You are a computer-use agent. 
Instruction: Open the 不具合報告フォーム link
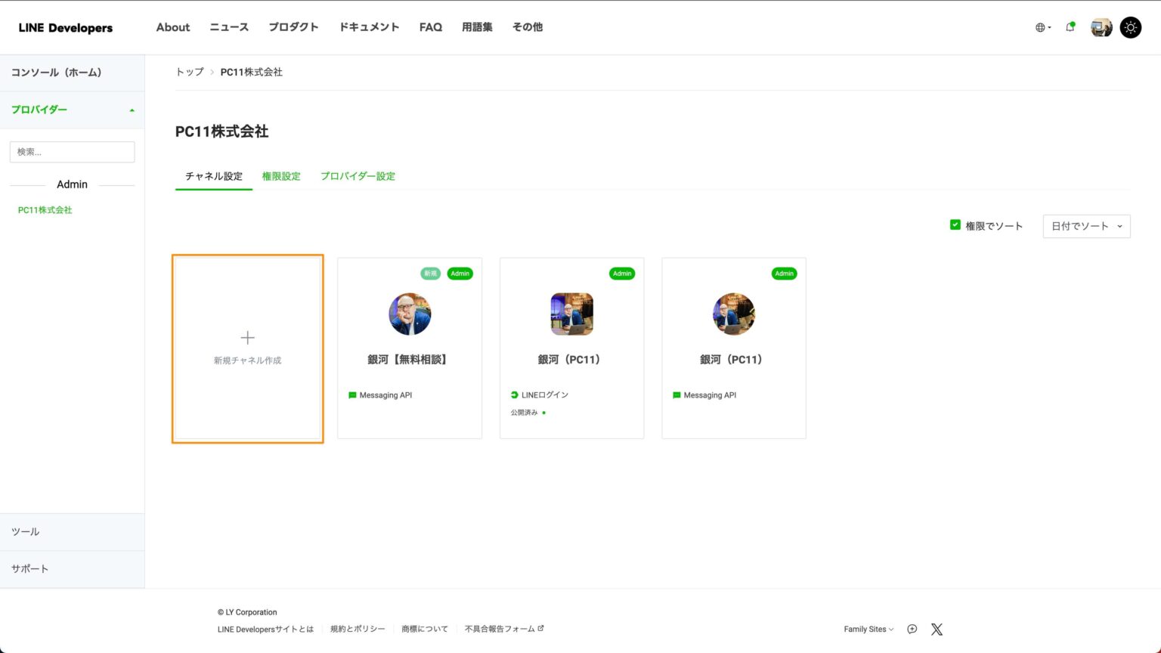(x=500, y=628)
